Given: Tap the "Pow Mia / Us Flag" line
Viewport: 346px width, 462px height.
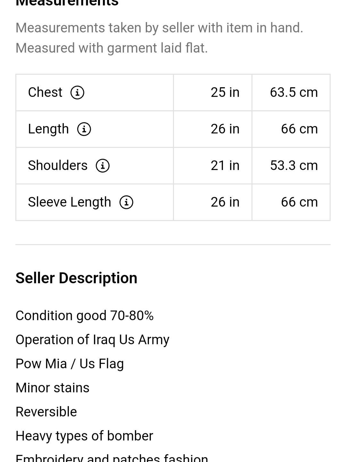Looking at the screenshot, I should [x=70, y=364].
